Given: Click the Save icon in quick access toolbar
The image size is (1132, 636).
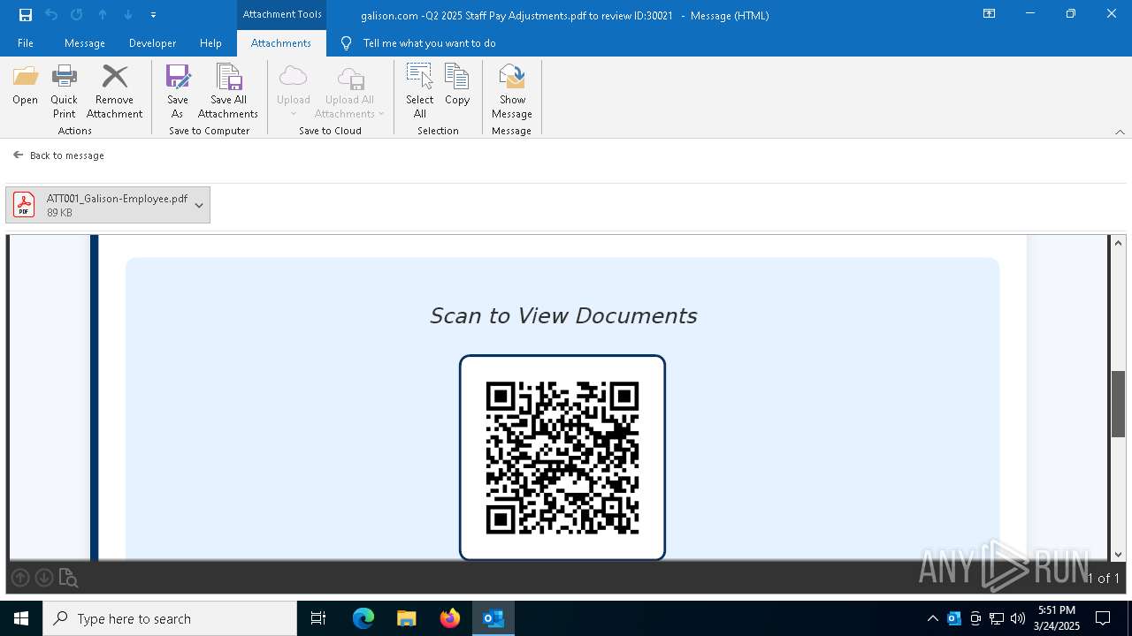Looking at the screenshot, I should pyautogui.click(x=26, y=15).
